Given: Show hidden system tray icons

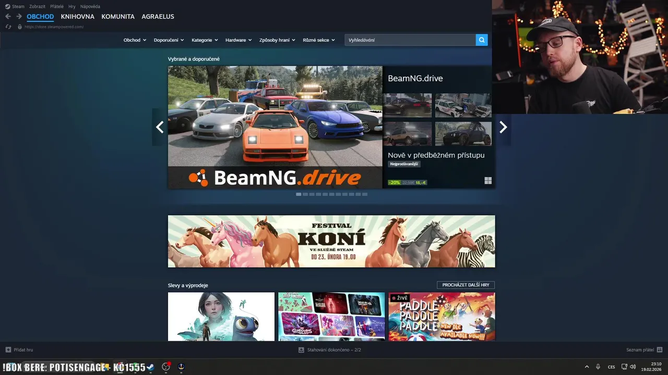Looking at the screenshot, I should tap(587, 367).
